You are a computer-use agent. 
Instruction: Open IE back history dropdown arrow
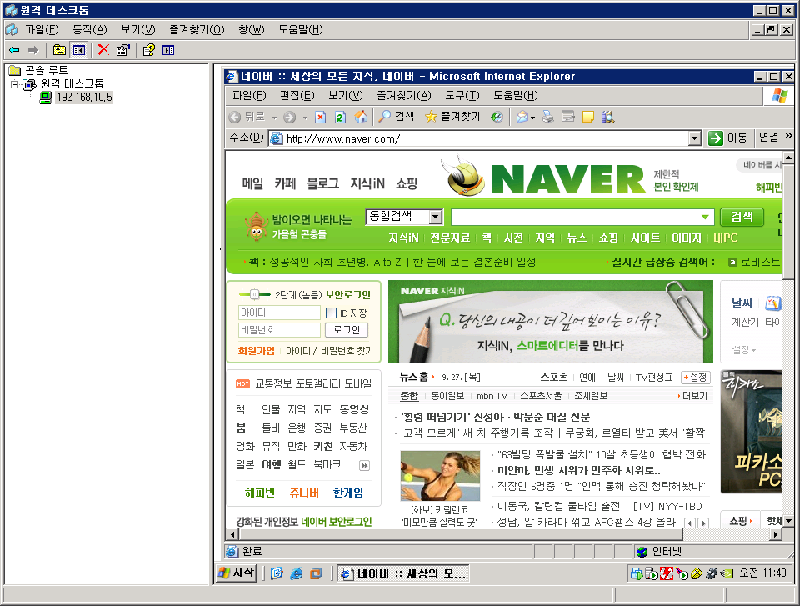(274, 118)
